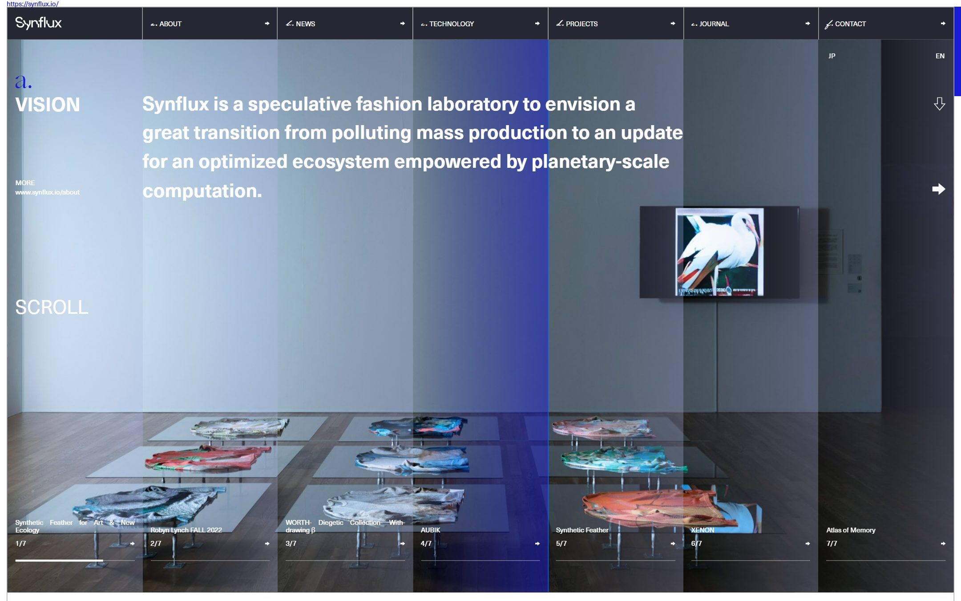
Task: Click the progress bar under slide 1/7
Action: [75, 560]
